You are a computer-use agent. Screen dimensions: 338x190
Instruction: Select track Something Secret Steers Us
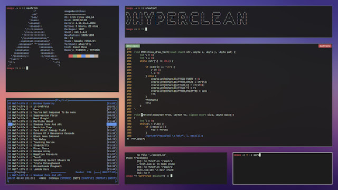click(x=62, y=160)
